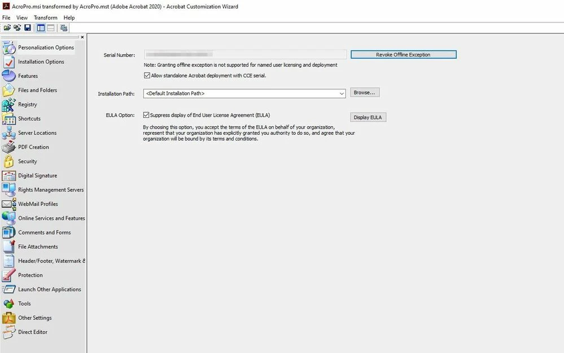Select the Launch Other Applications icon
This screenshot has height=353, width=564.
point(8,289)
